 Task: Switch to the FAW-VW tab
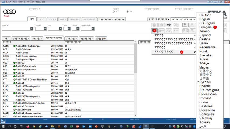pyautogui.click(x=101, y=38)
